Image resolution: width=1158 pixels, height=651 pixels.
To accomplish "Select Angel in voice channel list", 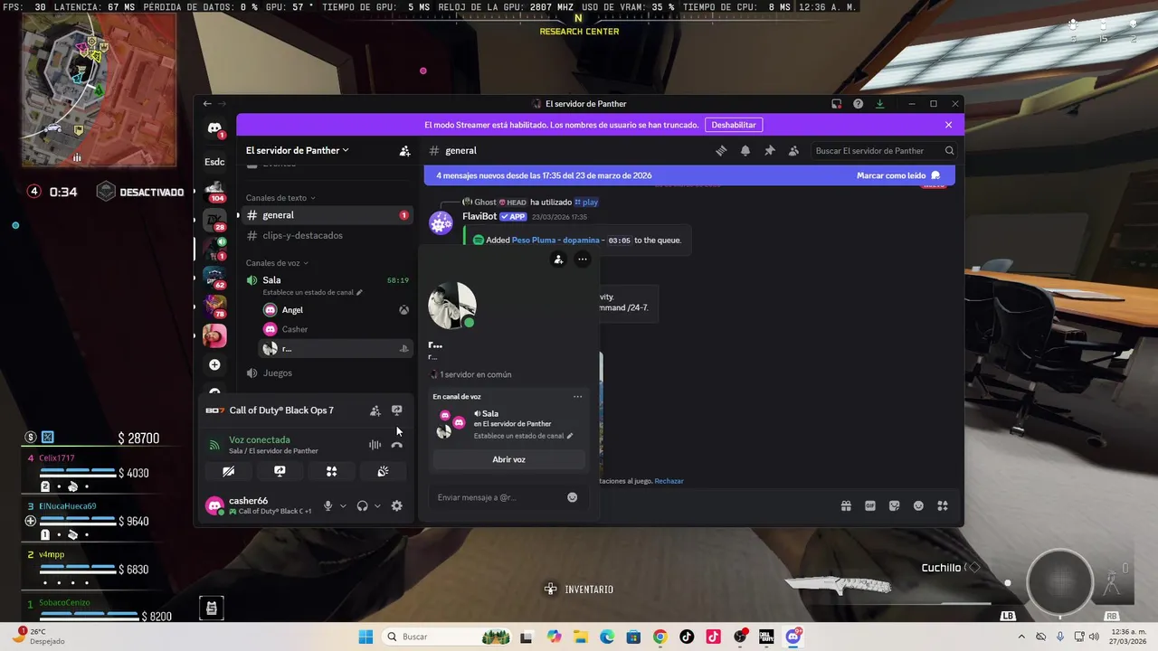I will [335, 310].
